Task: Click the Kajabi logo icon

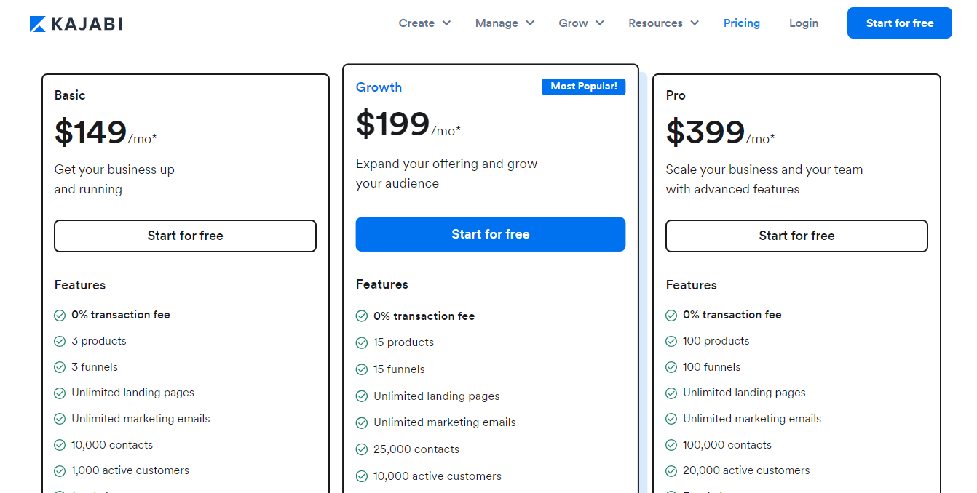Action: 38,24
